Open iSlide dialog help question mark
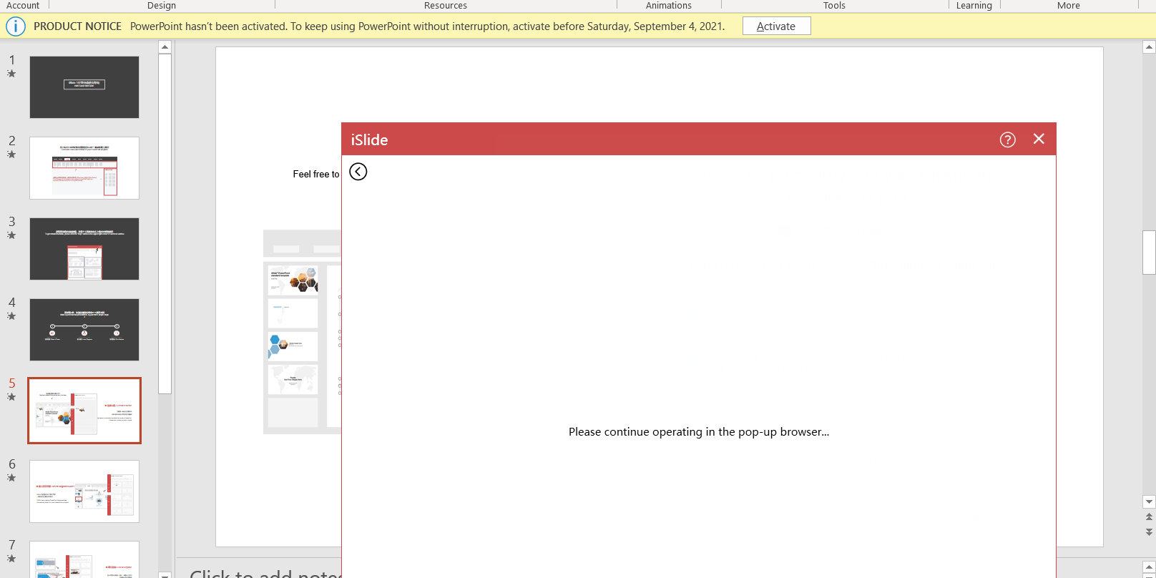The image size is (1156, 578). click(1007, 139)
